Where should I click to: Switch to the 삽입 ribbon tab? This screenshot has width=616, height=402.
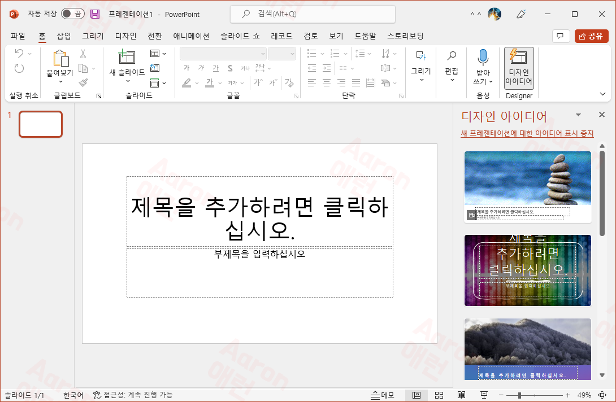point(64,36)
